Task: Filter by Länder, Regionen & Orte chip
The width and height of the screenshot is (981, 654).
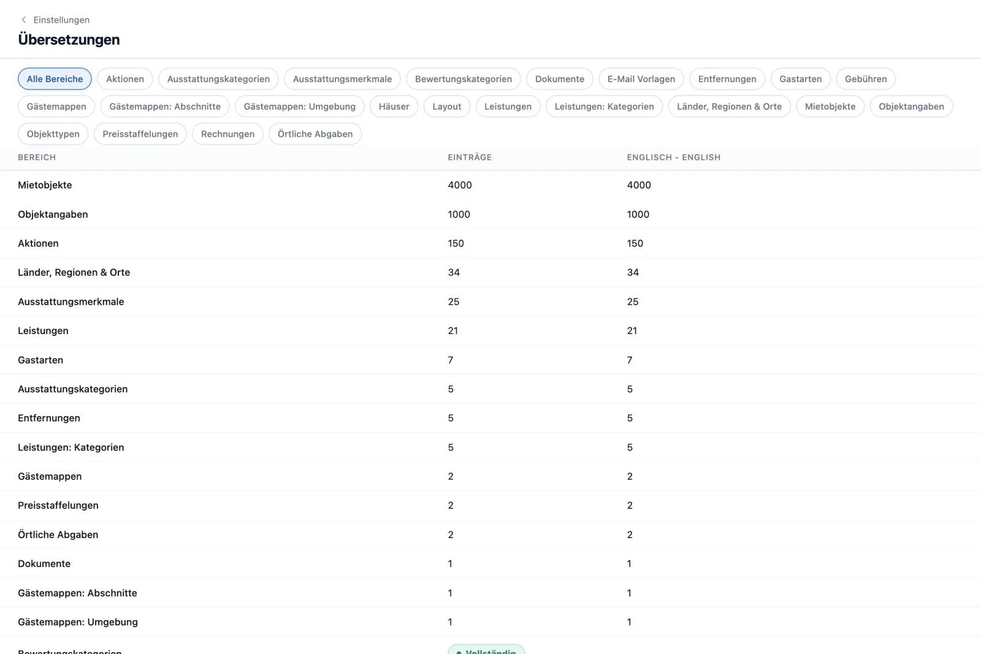Action: [730, 107]
